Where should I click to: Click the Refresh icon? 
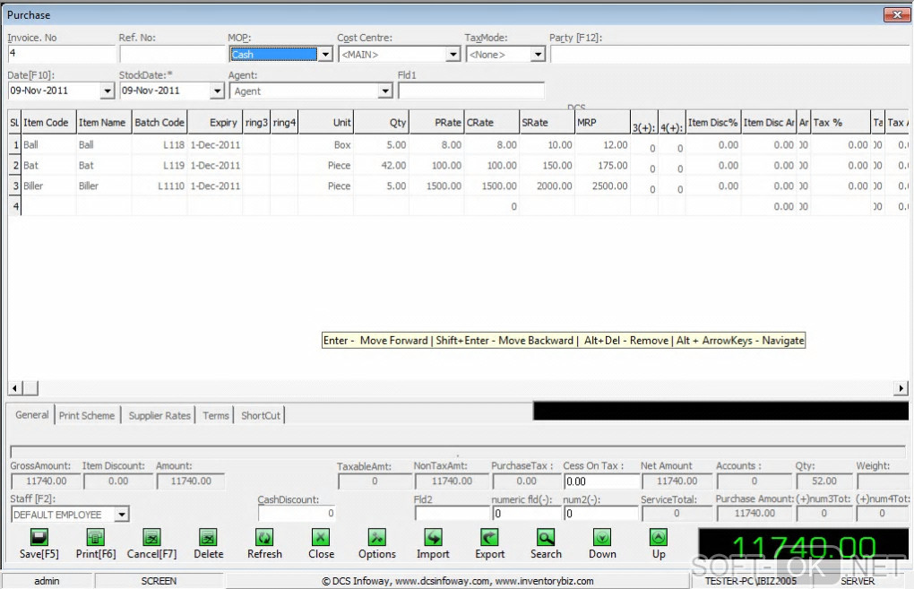[x=264, y=536]
